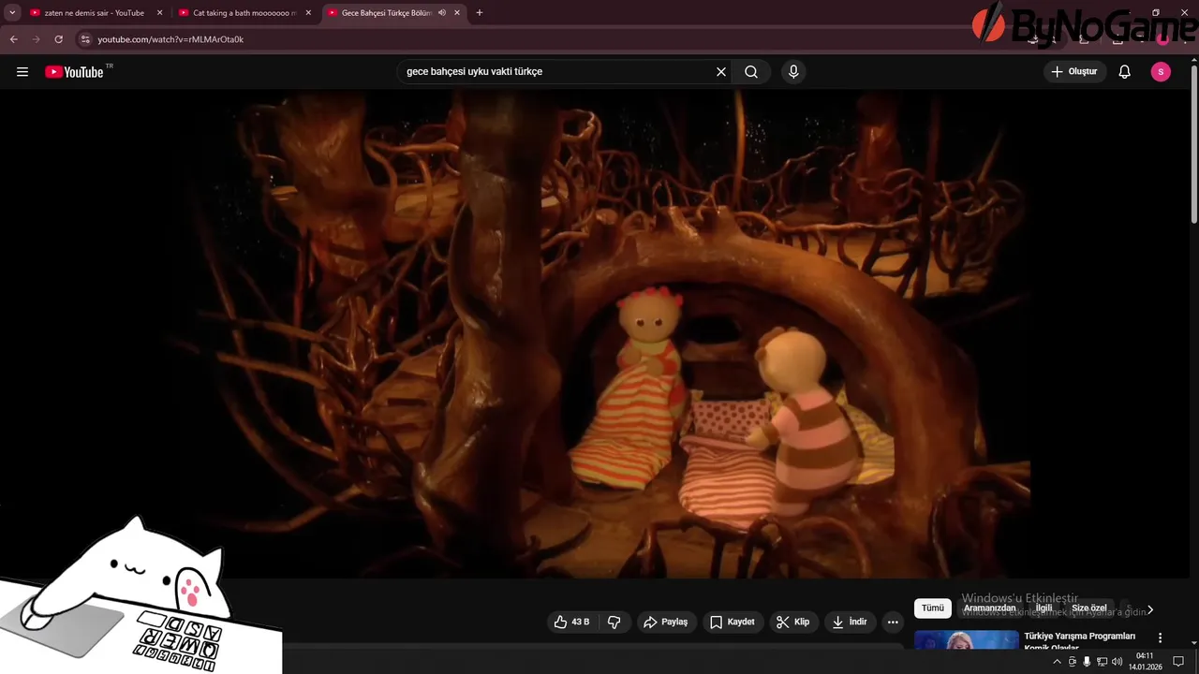Share video with Paylaş
Screen dimensions: 1199x674
666,622
